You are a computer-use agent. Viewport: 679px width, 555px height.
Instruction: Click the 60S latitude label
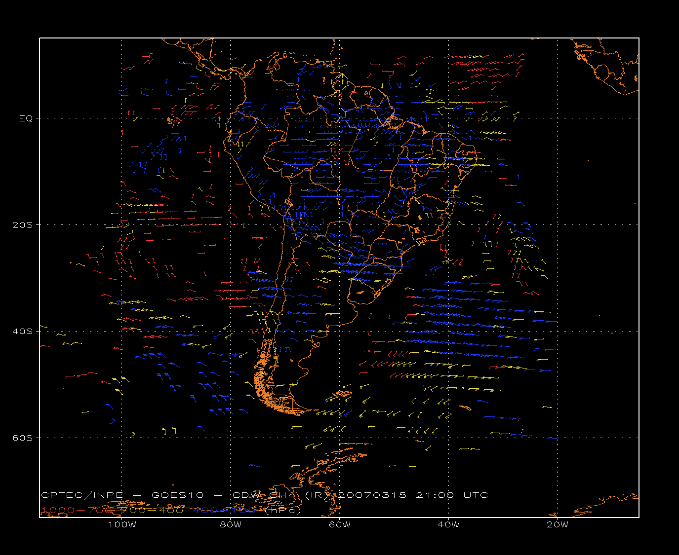(x=23, y=438)
